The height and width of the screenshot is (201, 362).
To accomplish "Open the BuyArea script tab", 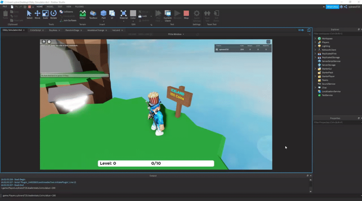I will click(x=53, y=30).
